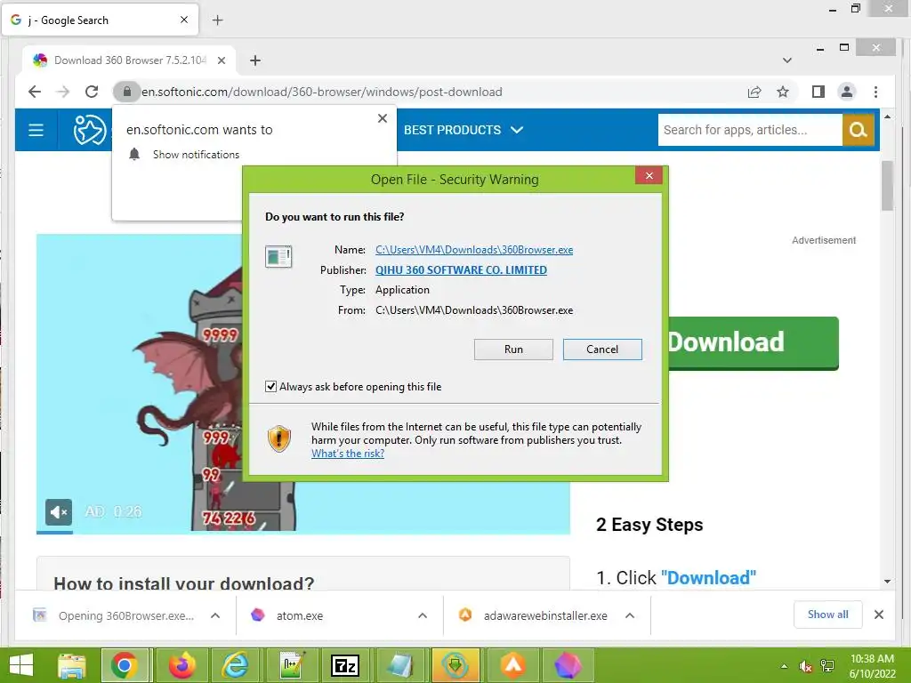Image resolution: width=911 pixels, height=683 pixels.
Task: Click the Opening 360Browser.exe download item
Action: (x=115, y=615)
